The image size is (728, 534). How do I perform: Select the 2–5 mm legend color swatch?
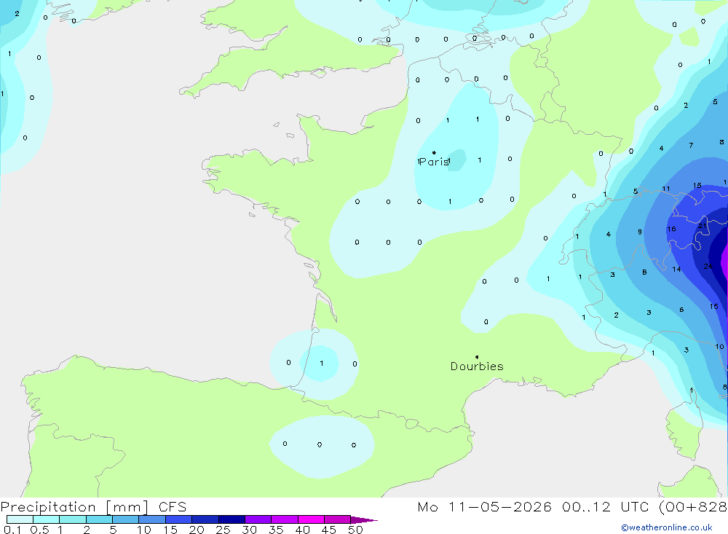point(99,519)
